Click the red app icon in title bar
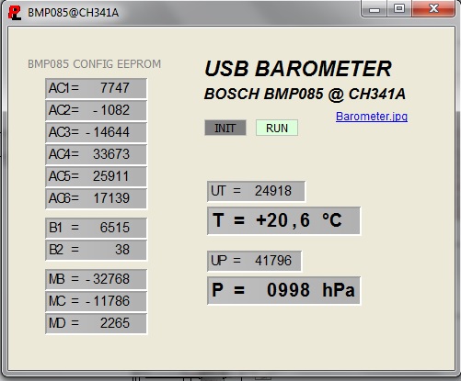 (x=15, y=13)
